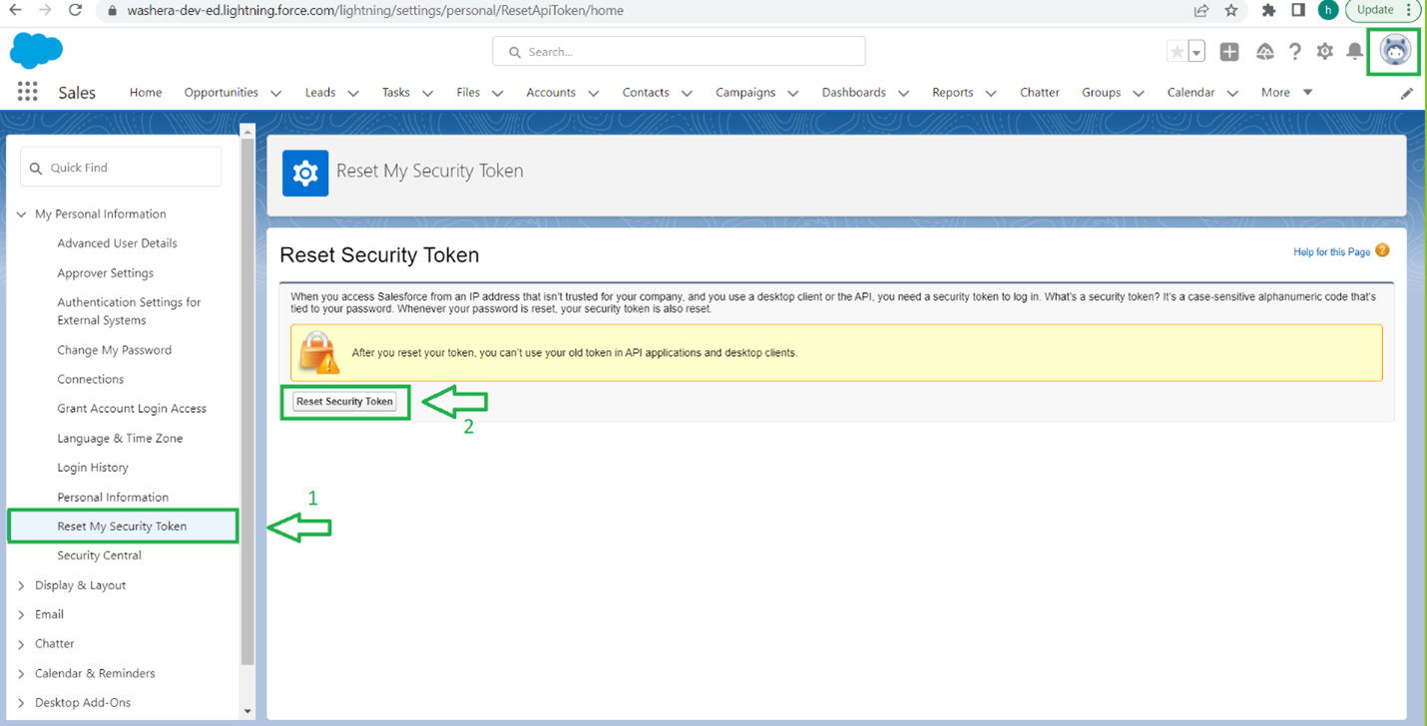
Task: Expand the Tasks dropdown chevron
Action: point(427,93)
